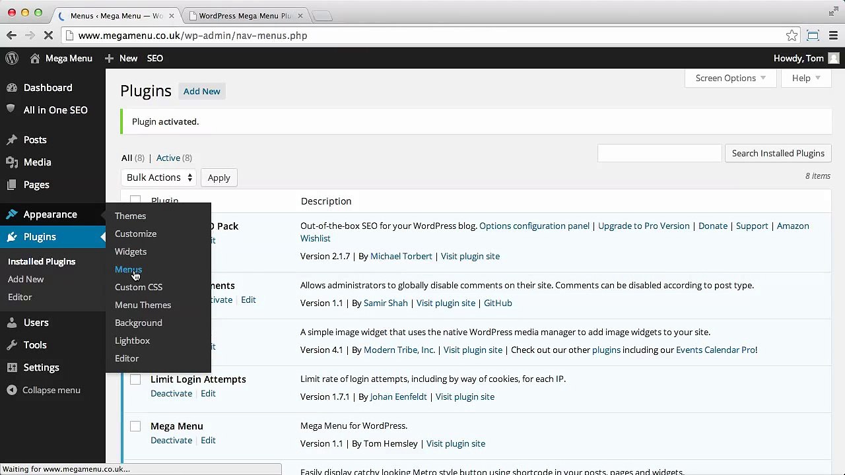Click the Appearance paintbrush icon
The height and width of the screenshot is (475, 845).
click(11, 214)
